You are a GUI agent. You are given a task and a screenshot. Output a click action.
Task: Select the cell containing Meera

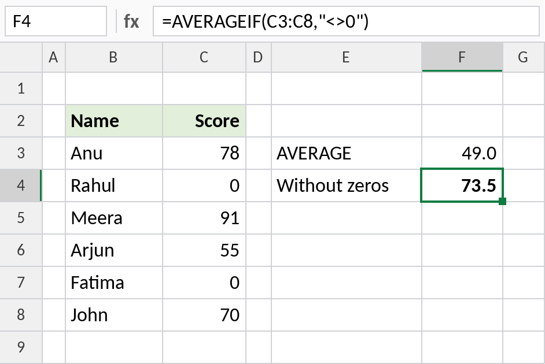113,218
